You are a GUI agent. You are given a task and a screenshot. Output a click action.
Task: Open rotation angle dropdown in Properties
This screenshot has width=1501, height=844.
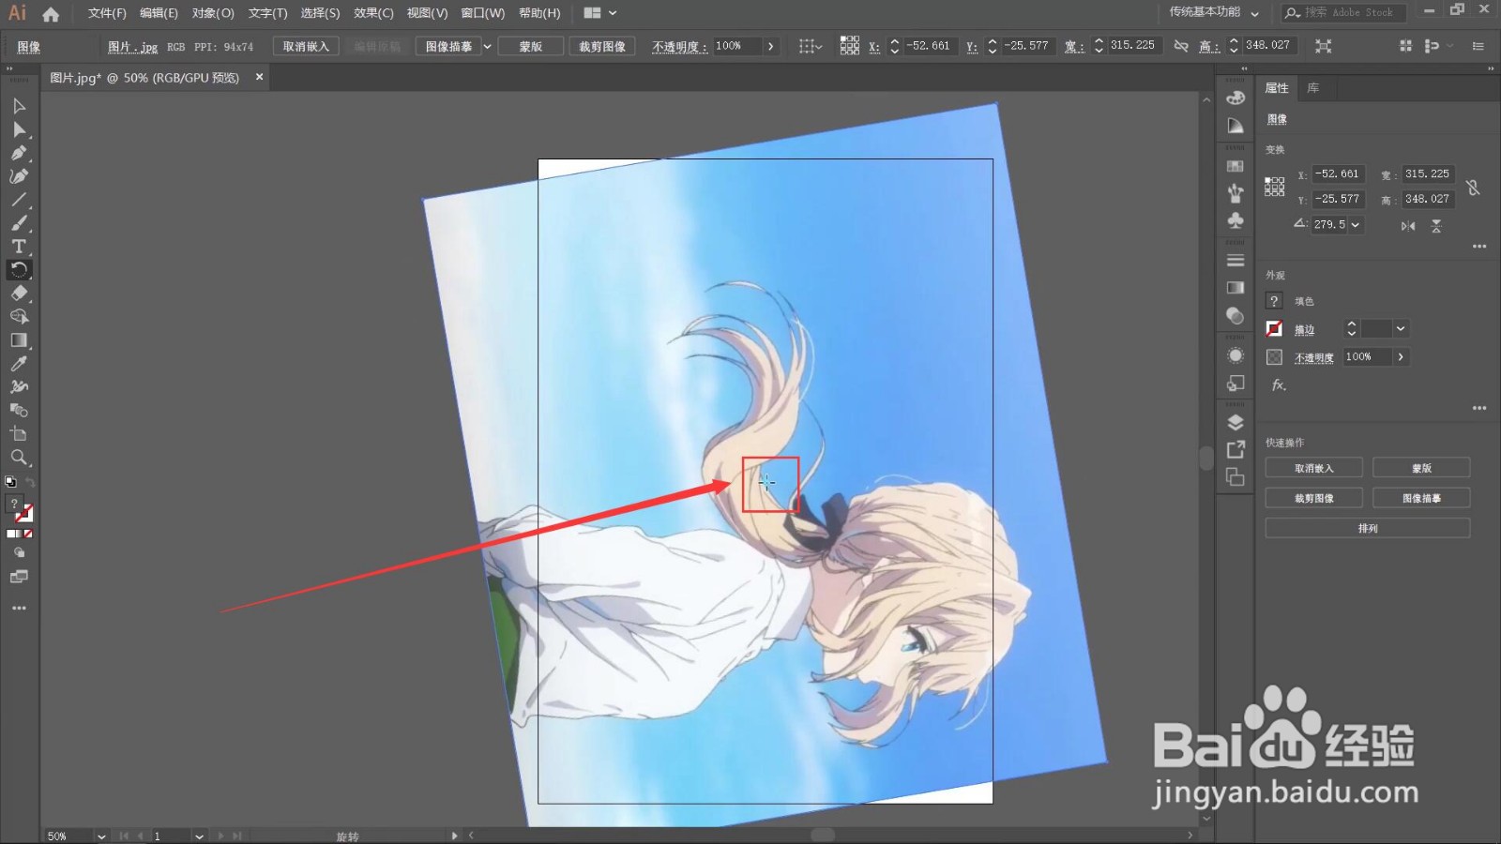tap(1356, 225)
